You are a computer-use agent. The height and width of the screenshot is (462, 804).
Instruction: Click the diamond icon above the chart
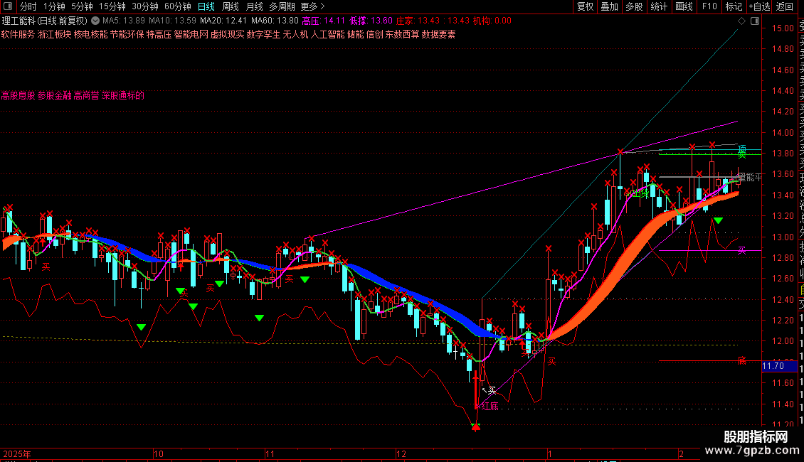coord(741,21)
